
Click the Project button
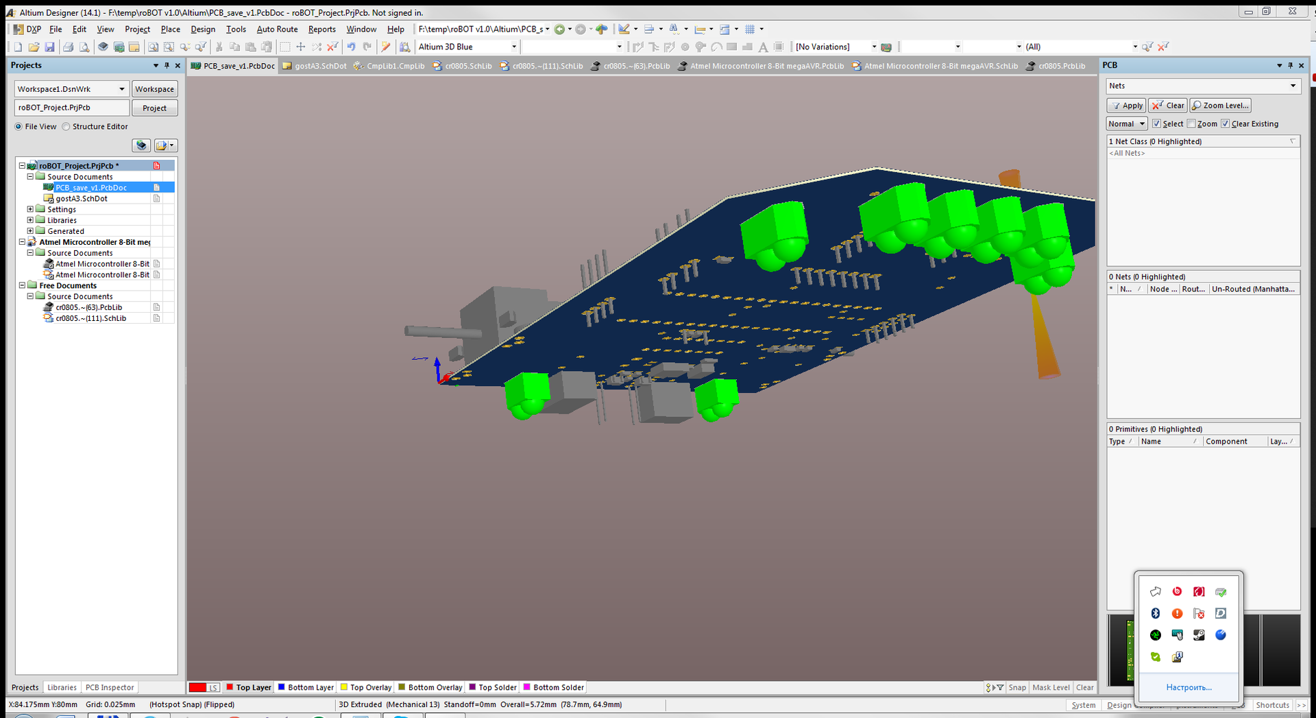154,108
